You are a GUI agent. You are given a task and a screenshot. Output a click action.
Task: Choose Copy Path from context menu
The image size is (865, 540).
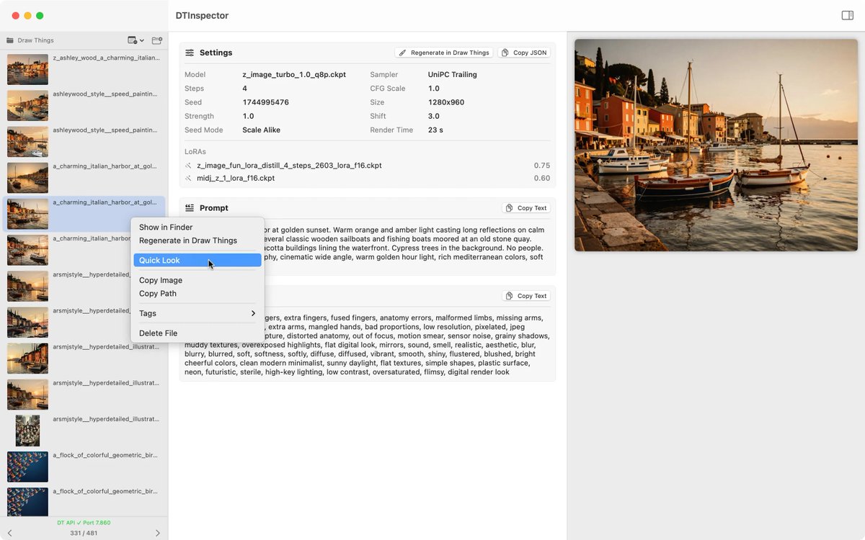(x=197, y=294)
